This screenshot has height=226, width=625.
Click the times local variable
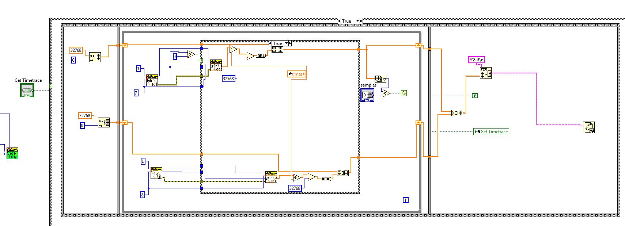pos(297,74)
